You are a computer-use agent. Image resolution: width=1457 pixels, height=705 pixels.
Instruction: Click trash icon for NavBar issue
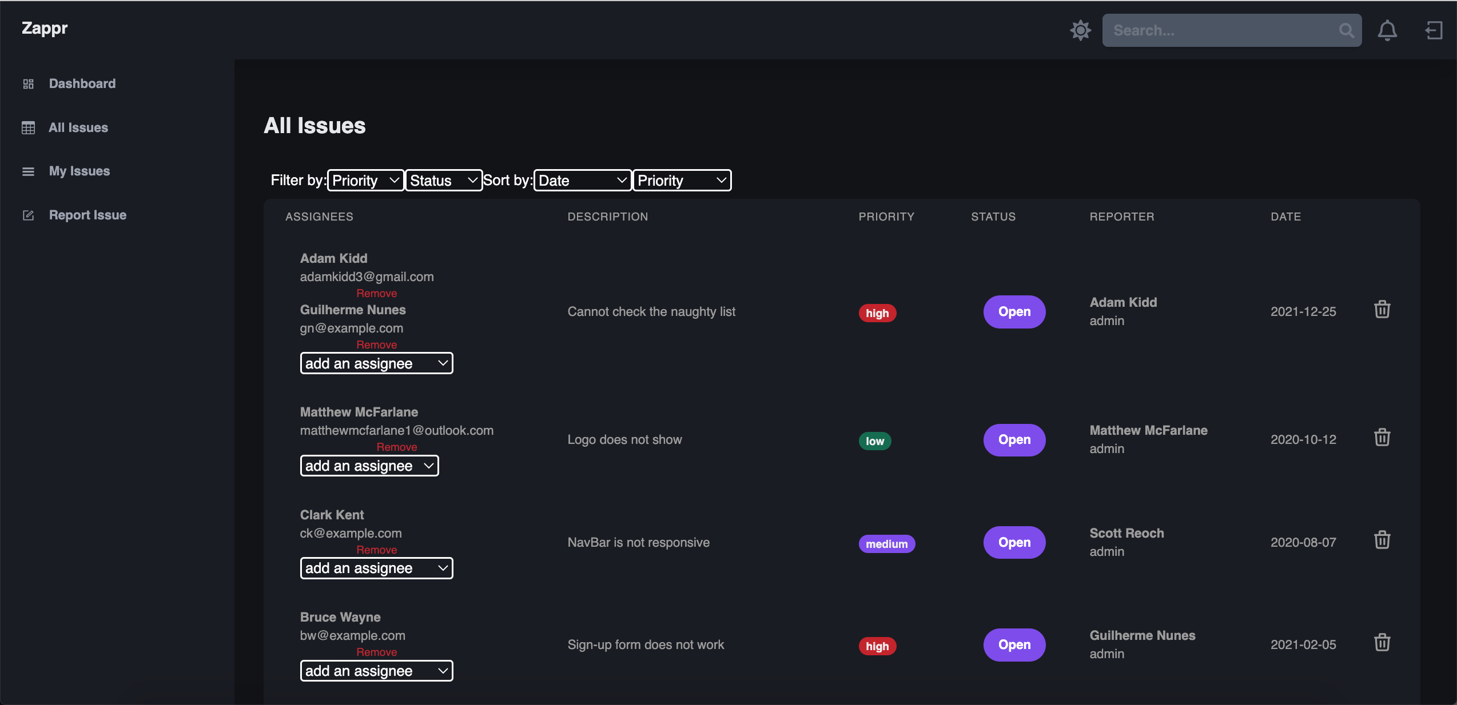pyautogui.click(x=1382, y=540)
